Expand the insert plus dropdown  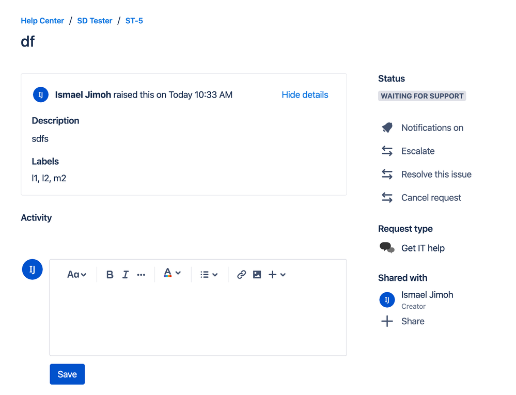point(277,274)
